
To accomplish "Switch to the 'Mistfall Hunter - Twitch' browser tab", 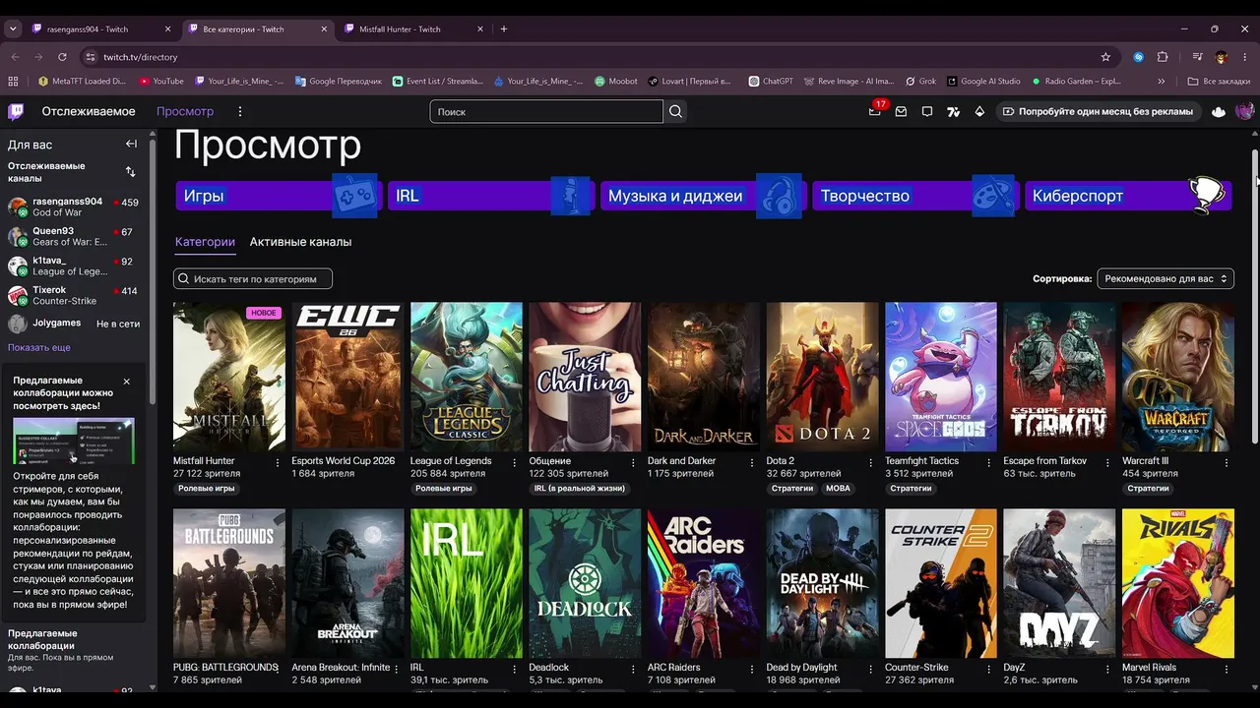I will coord(413,29).
